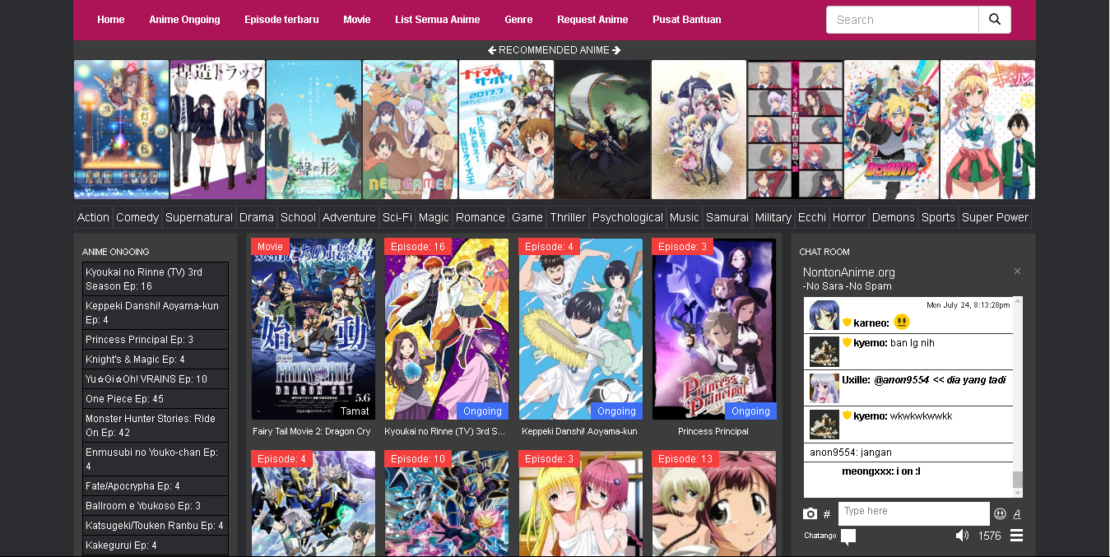Image resolution: width=1110 pixels, height=557 pixels.
Task: Go to Episode terbaru
Action: (281, 20)
